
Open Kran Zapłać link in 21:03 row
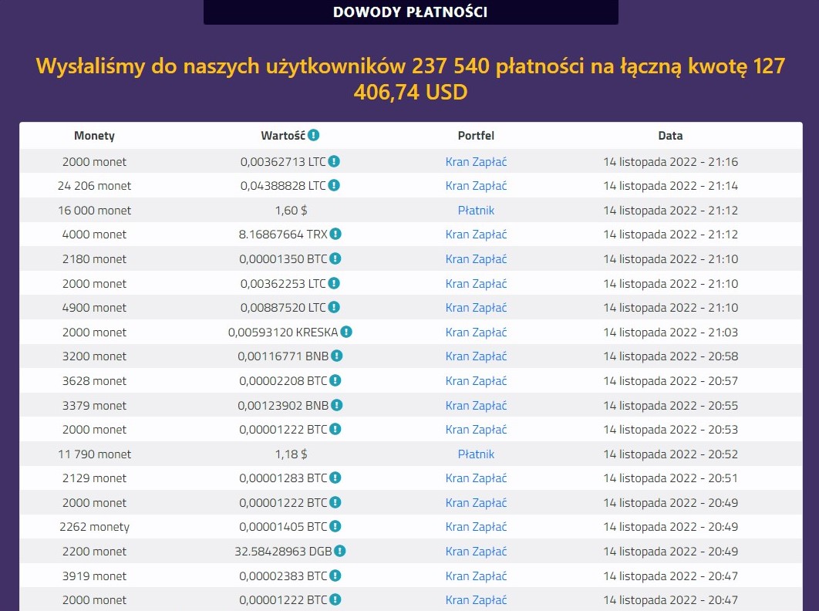[476, 333]
